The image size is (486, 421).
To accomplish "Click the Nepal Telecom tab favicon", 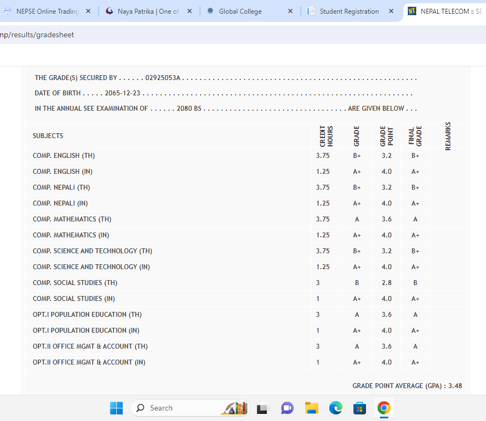I will [x=413, y=11].
